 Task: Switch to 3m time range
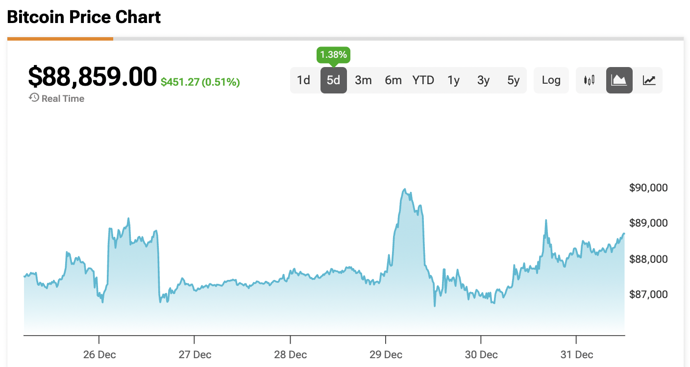click(364, 80)
